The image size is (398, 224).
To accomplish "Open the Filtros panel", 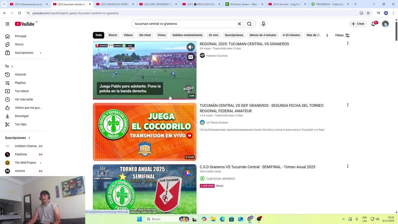I will point(342,35).
